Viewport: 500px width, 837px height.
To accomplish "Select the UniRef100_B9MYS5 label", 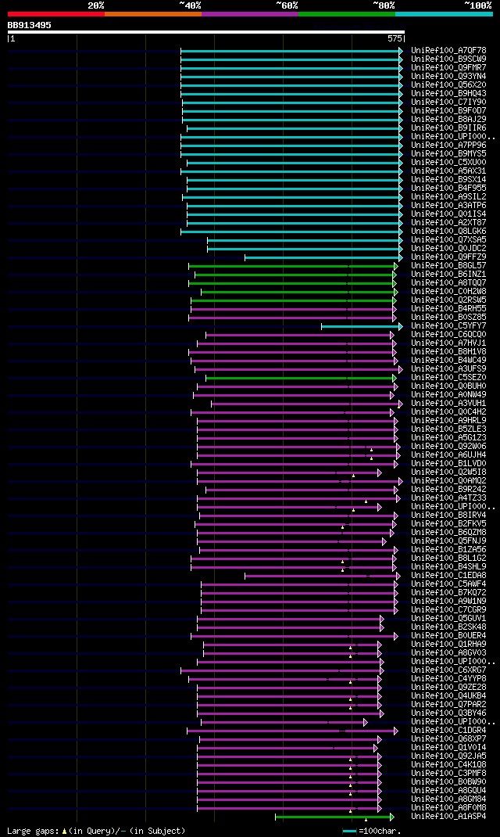I will (448, 154).
